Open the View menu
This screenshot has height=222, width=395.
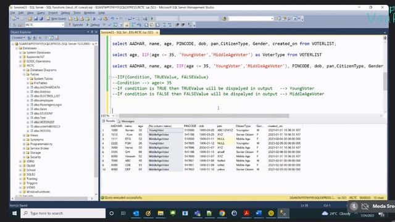[30, 12]
